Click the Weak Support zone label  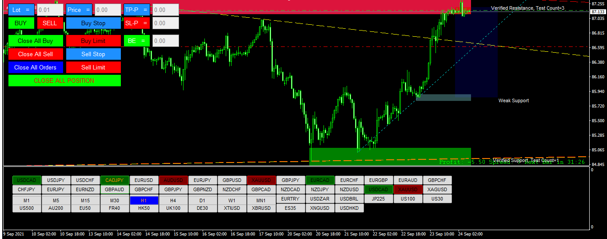513,100
